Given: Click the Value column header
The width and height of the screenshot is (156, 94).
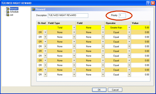Looking at the screenshot, I should (x=140, y=23).
